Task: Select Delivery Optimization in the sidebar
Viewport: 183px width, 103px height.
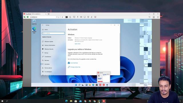Action: click(49, 45)
